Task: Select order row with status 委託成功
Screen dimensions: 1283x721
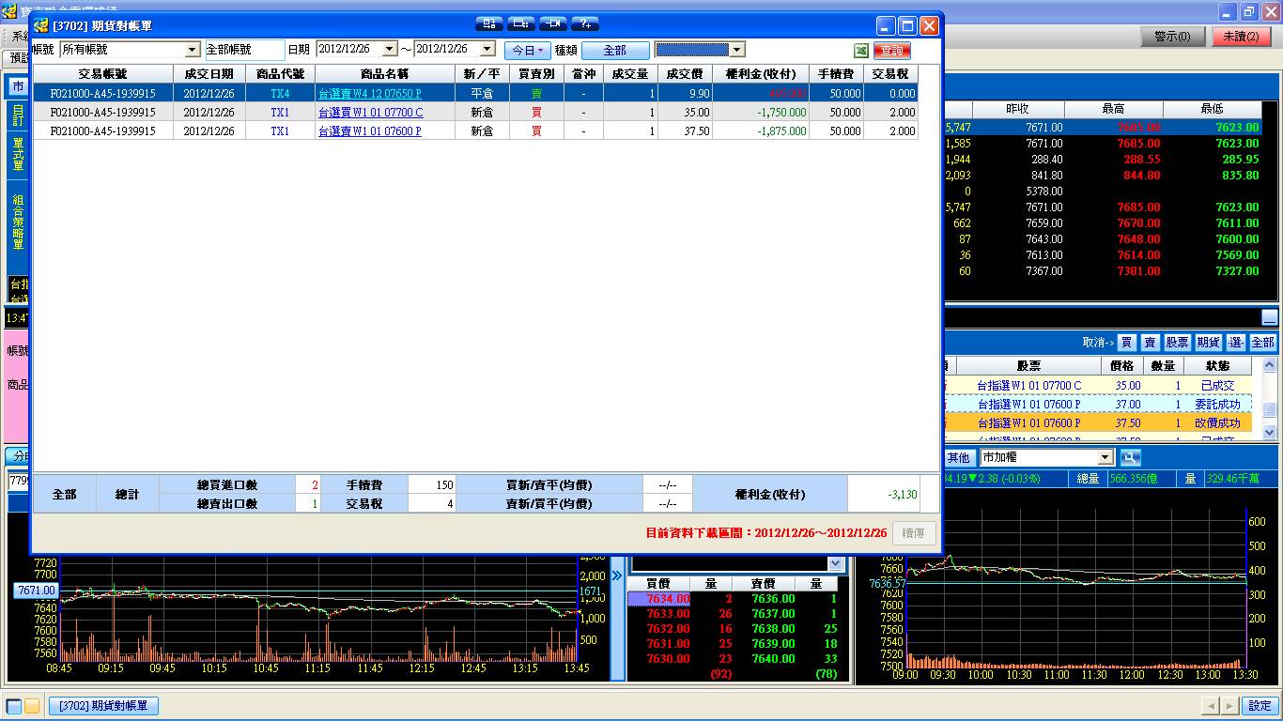Action: (1099, 405)
